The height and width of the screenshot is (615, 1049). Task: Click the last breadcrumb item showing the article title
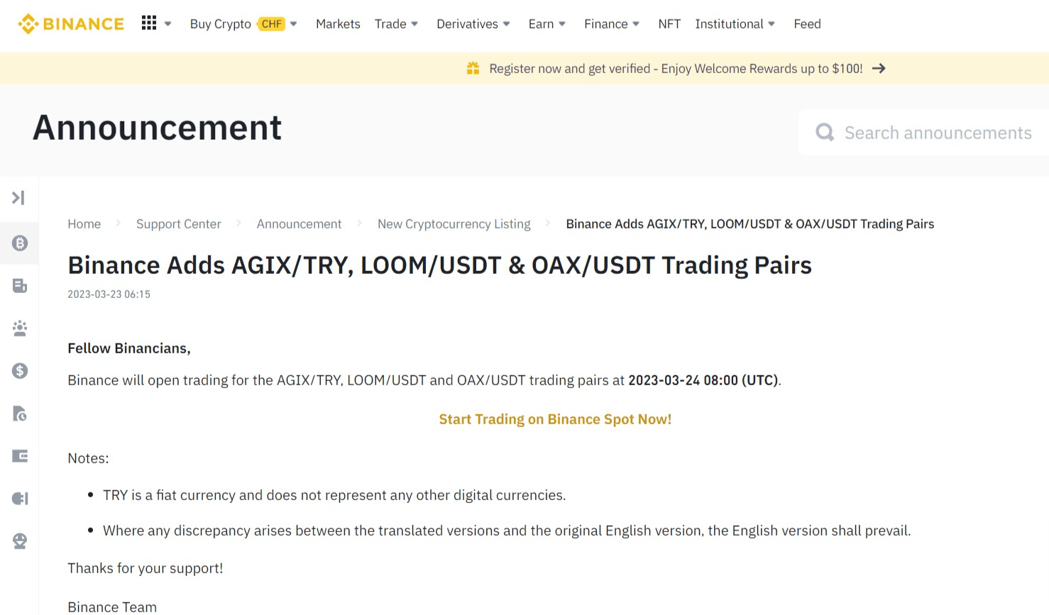point(750,224)
